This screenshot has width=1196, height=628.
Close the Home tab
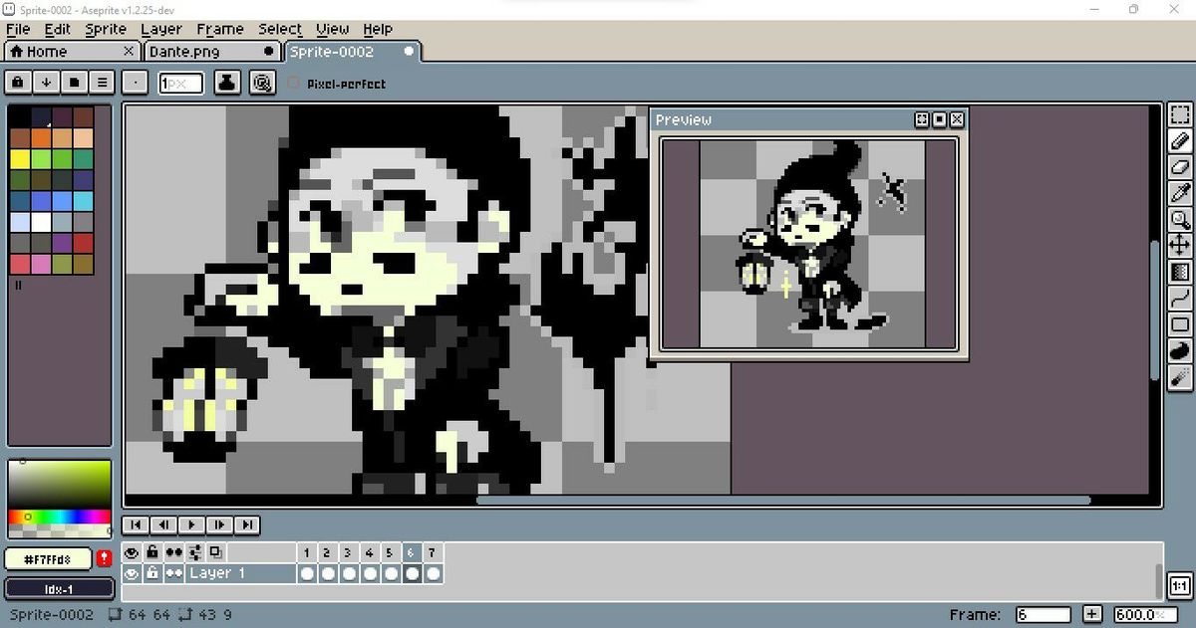pos(129,51)
